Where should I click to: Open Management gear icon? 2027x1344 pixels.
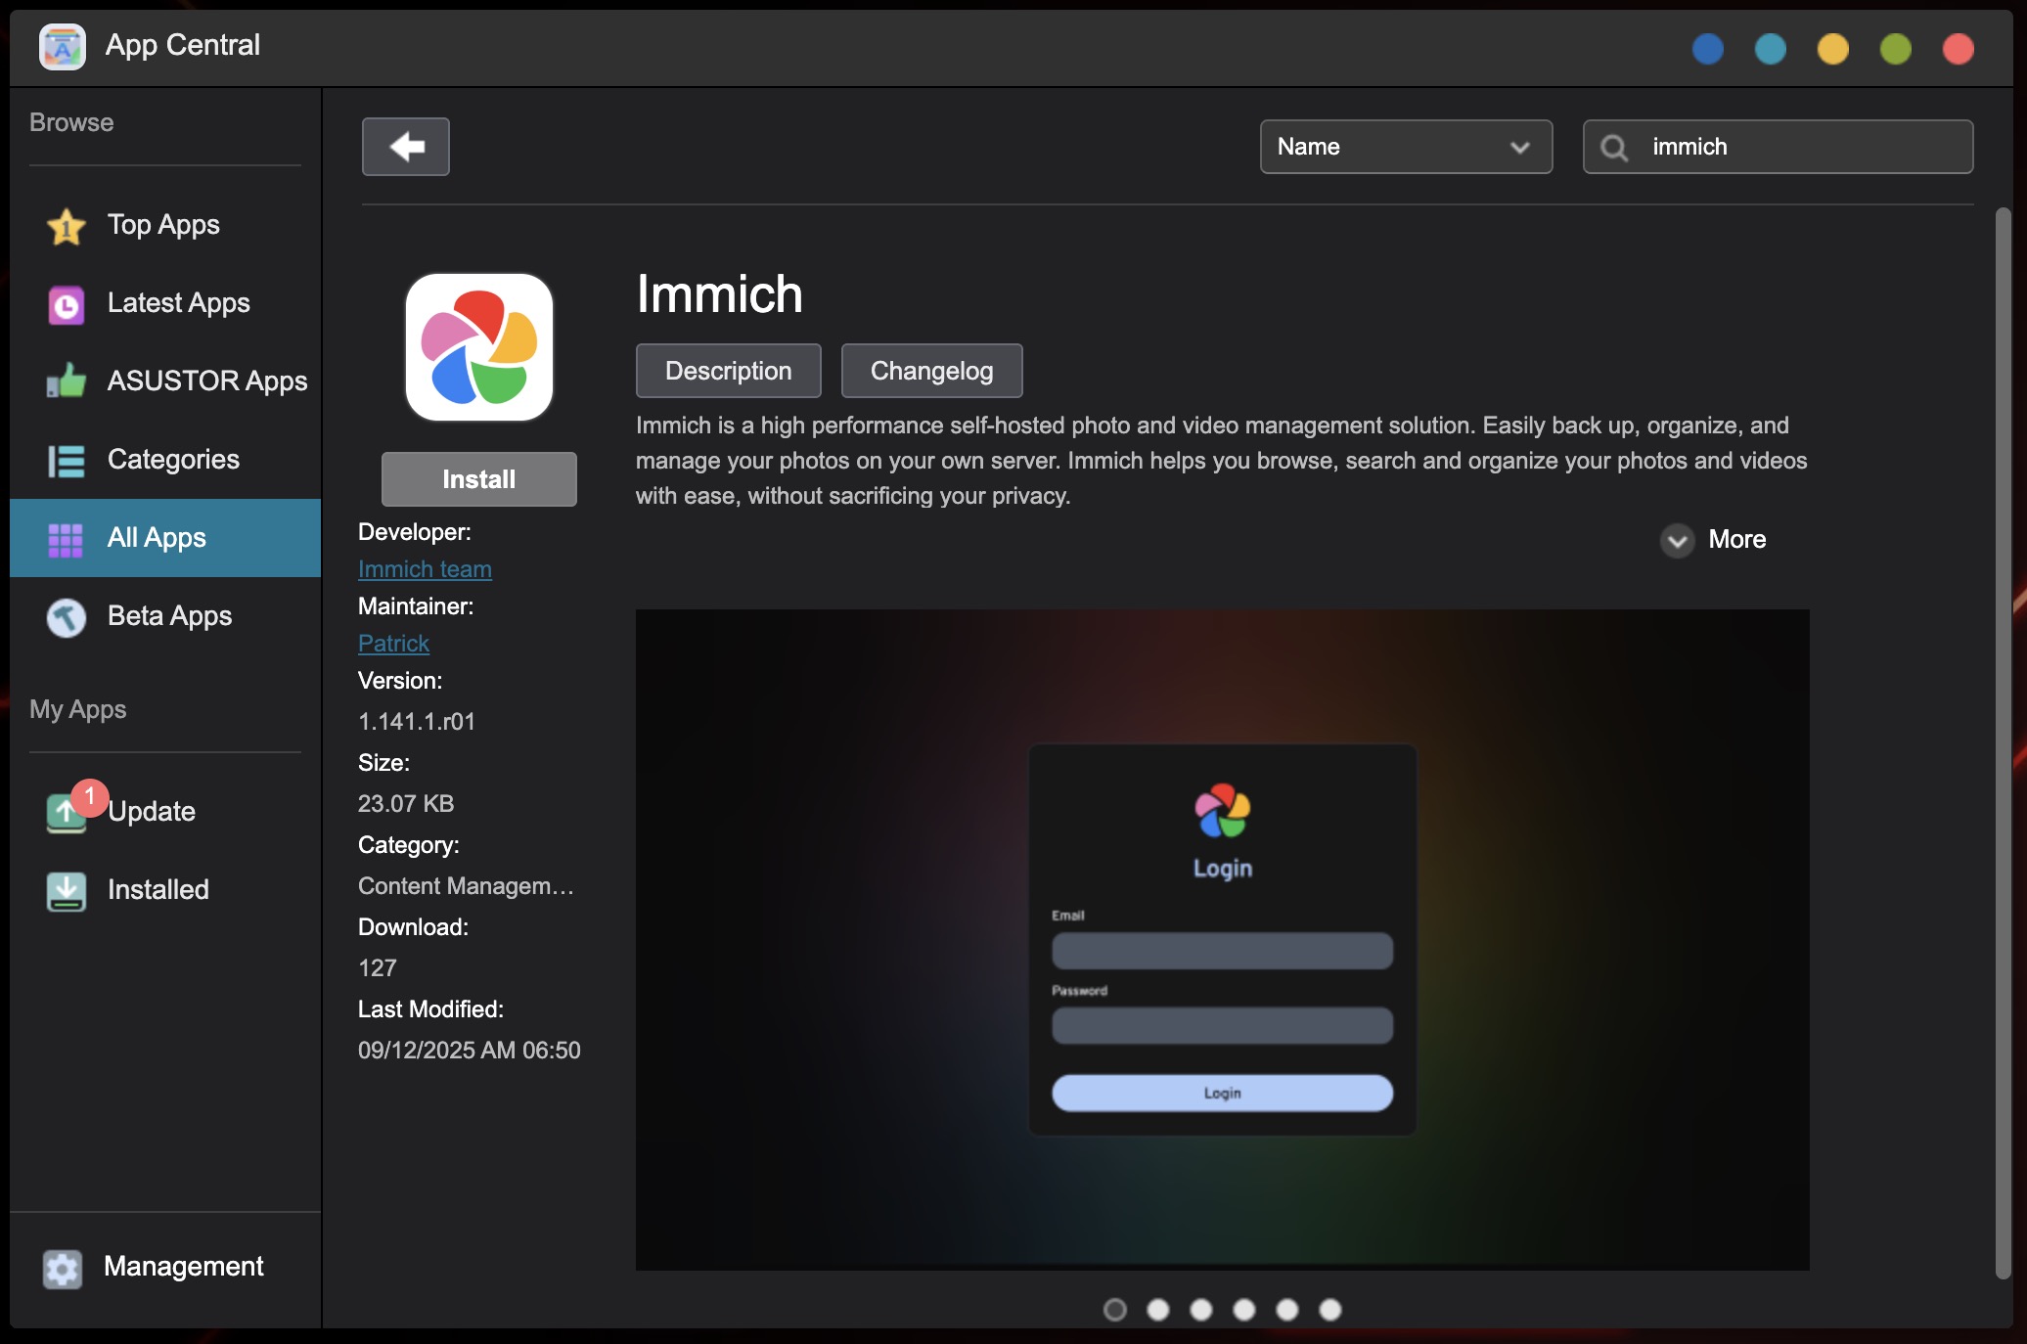click(63, 1268)
